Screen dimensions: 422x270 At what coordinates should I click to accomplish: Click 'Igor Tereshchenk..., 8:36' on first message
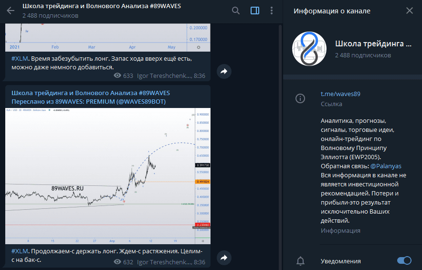[171, 76]
